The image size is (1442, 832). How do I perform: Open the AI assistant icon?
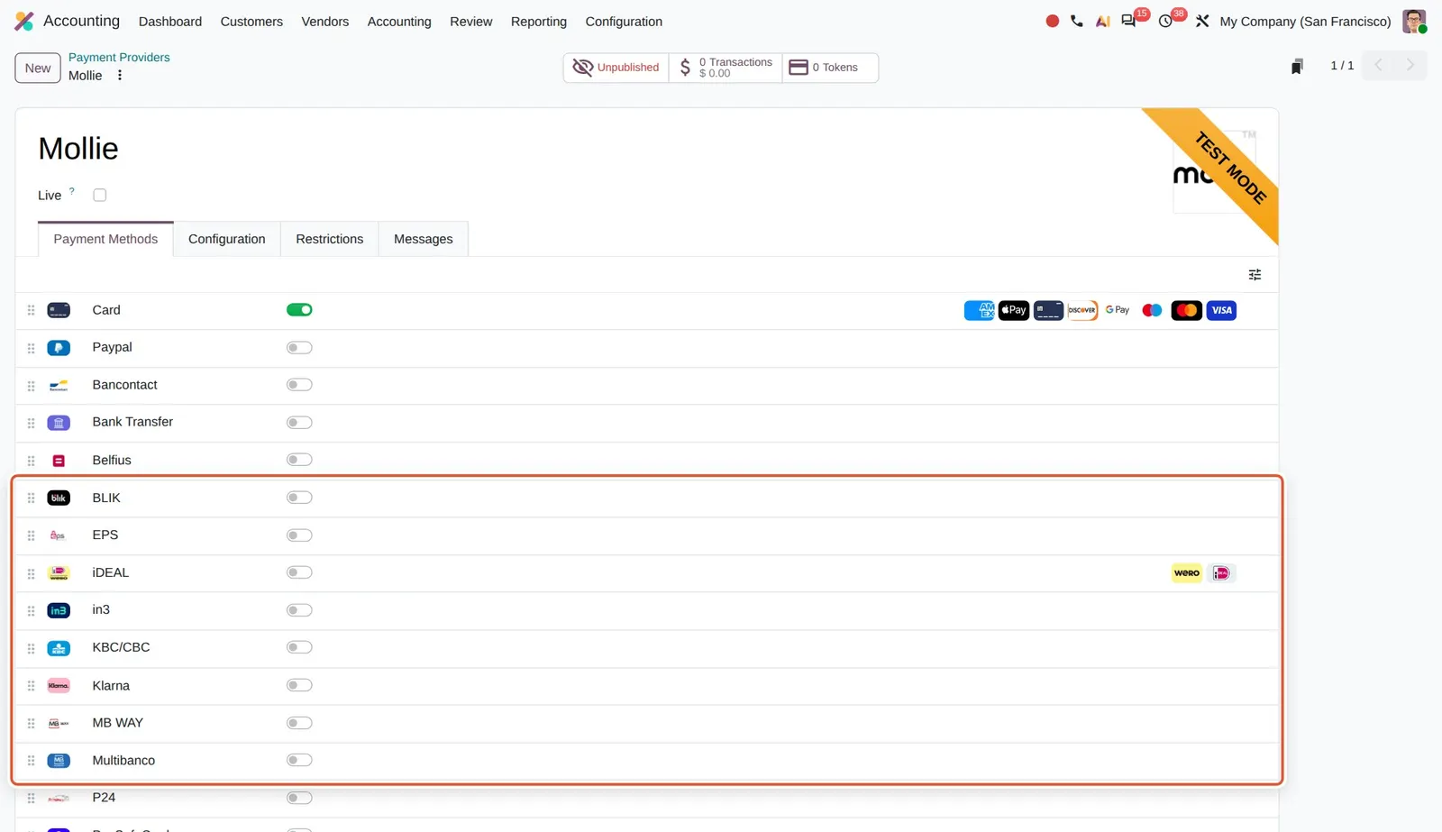(x=1102, y=21)
